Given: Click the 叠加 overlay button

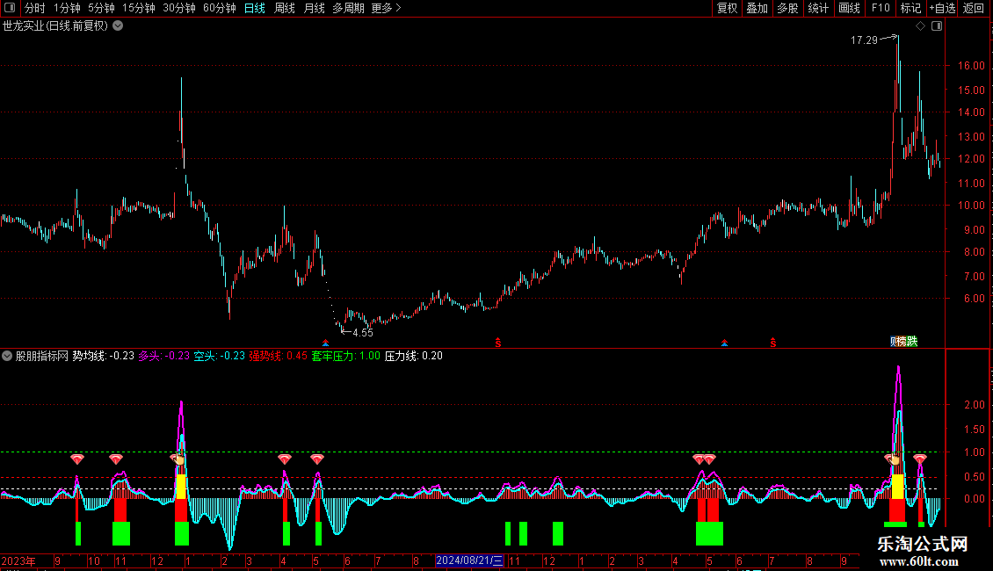Looking at the screenshot, I should [x=757, y=8].
